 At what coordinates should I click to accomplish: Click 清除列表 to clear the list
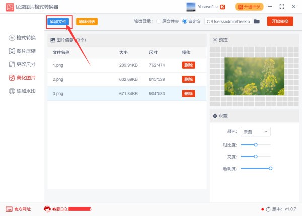click(x=87, y=22)
